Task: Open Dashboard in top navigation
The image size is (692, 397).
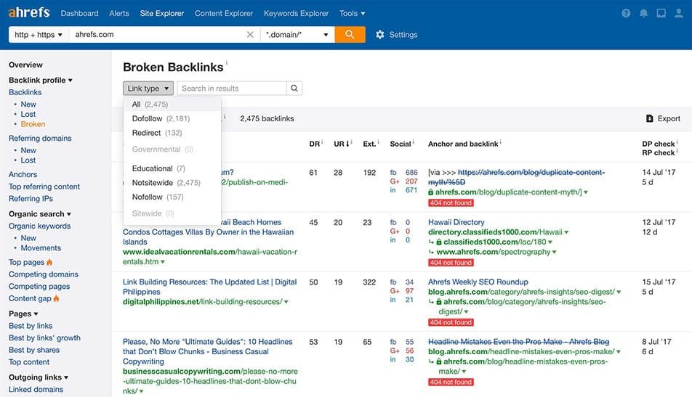Action: [x=79, y=13]
